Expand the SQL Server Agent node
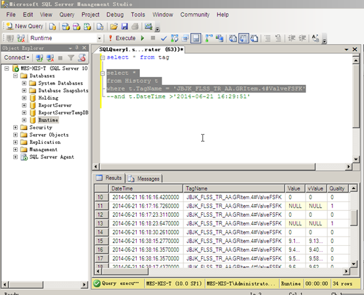This screenshot has height=295, width=364. point(15,157)
